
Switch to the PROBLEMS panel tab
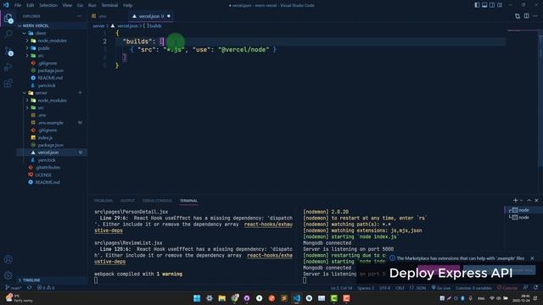click(x=104, y=201)
